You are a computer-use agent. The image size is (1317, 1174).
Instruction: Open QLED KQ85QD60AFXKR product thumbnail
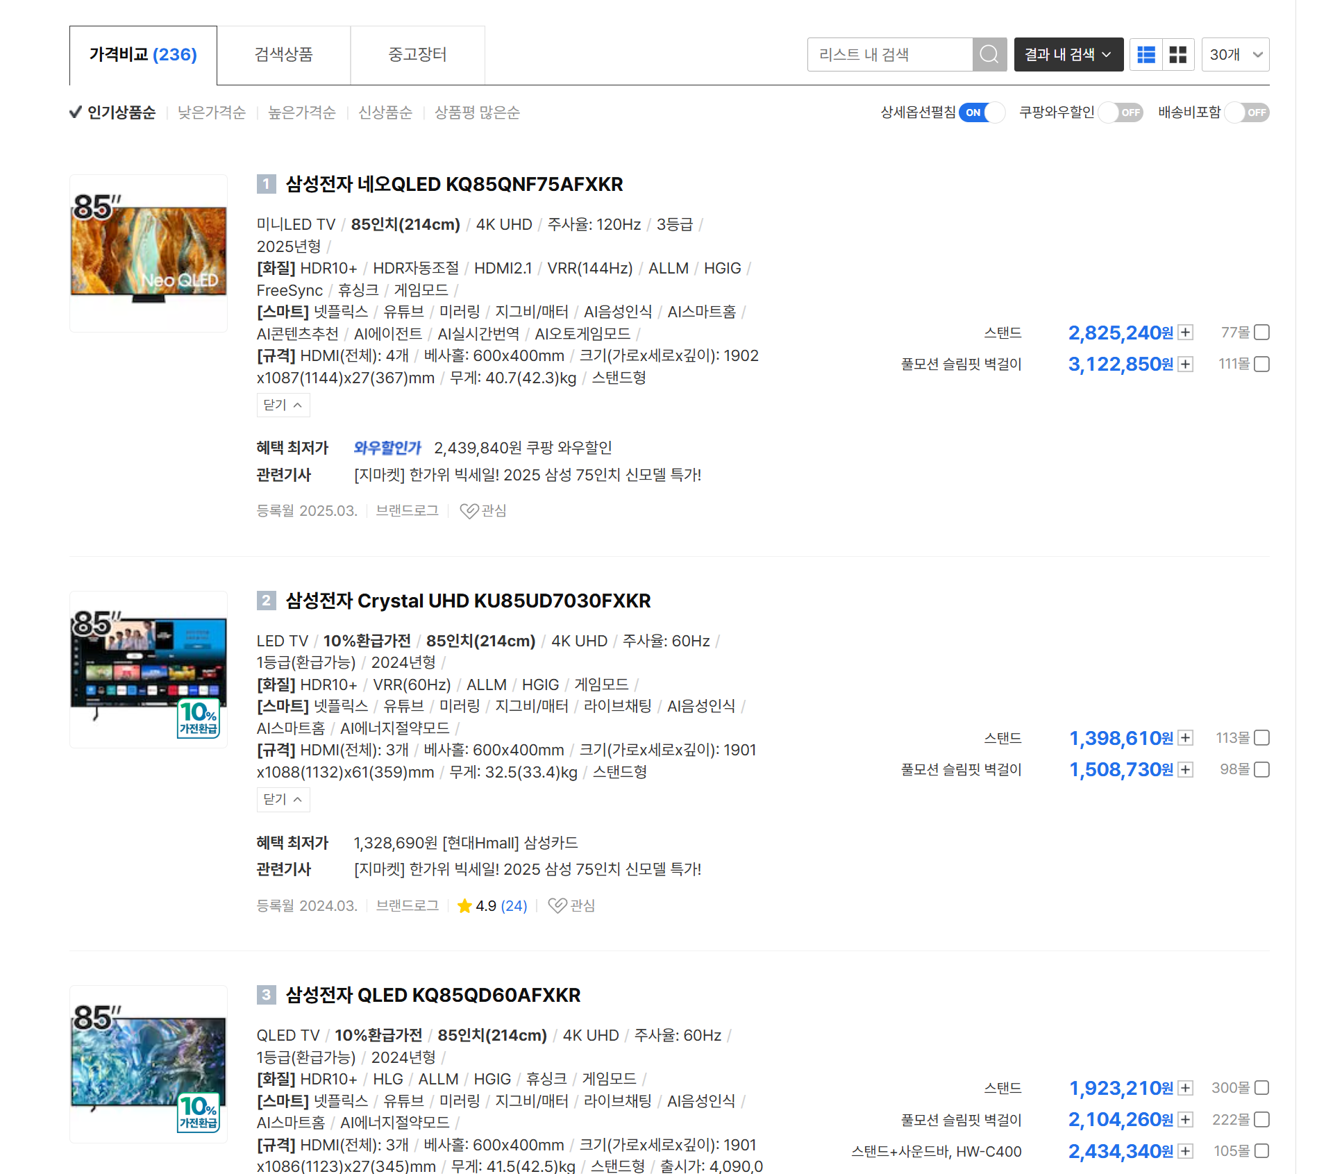149,1064
